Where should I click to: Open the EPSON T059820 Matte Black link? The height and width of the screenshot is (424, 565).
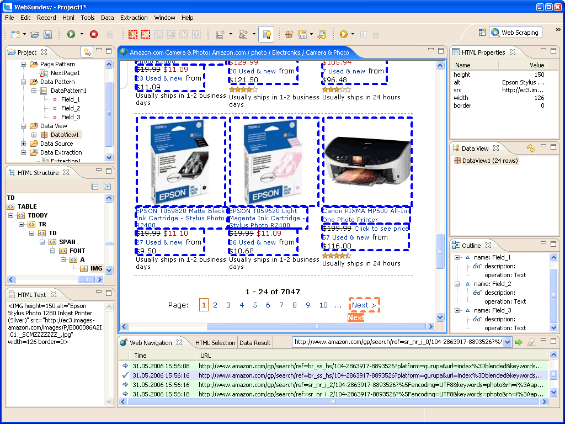180,218
